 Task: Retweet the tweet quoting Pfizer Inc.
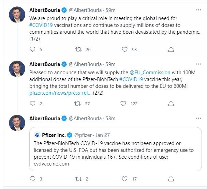78,178
